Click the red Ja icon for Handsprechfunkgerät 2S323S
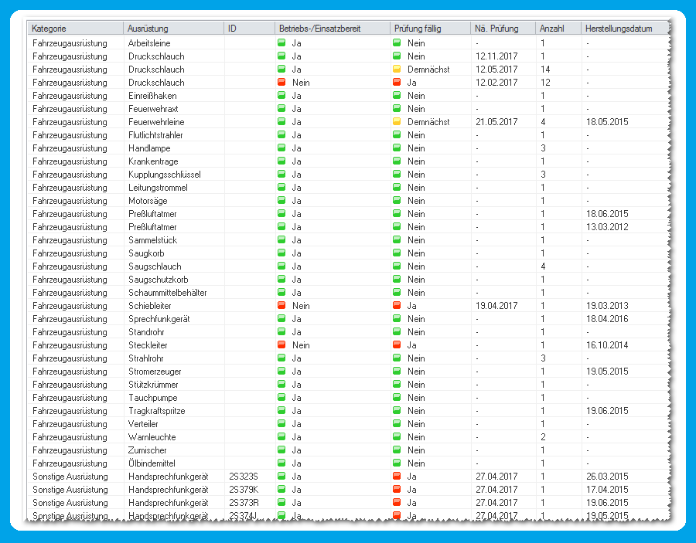Screen dimensions: 696x543 coord(398,477)
